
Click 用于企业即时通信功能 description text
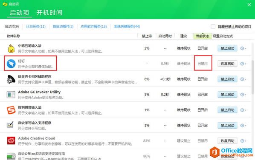pos(36,67)
